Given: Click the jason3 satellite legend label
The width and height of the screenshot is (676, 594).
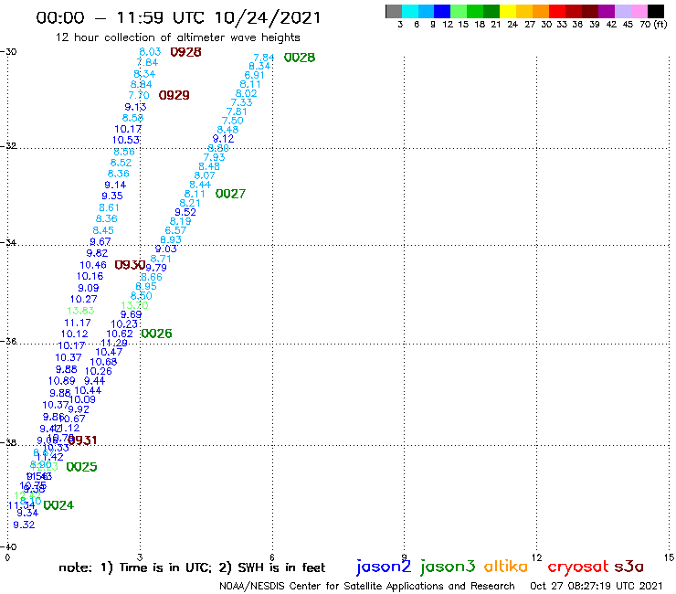Looking at the screenshot, I should tap(448, 567).
